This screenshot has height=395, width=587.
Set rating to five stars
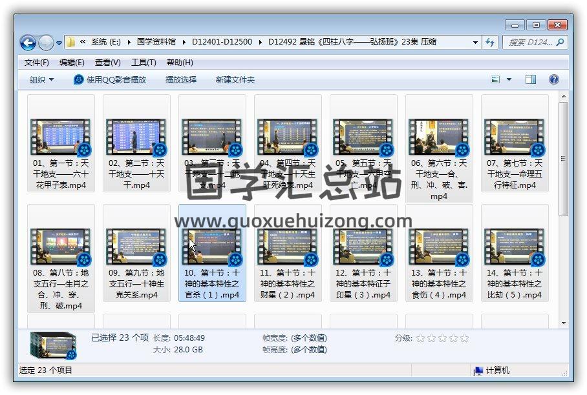coord(464,338)
